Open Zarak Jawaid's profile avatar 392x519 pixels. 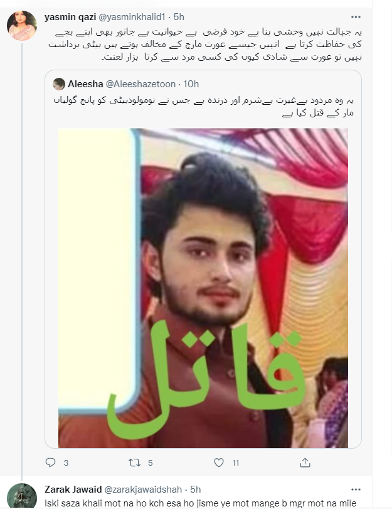(22, 496)
